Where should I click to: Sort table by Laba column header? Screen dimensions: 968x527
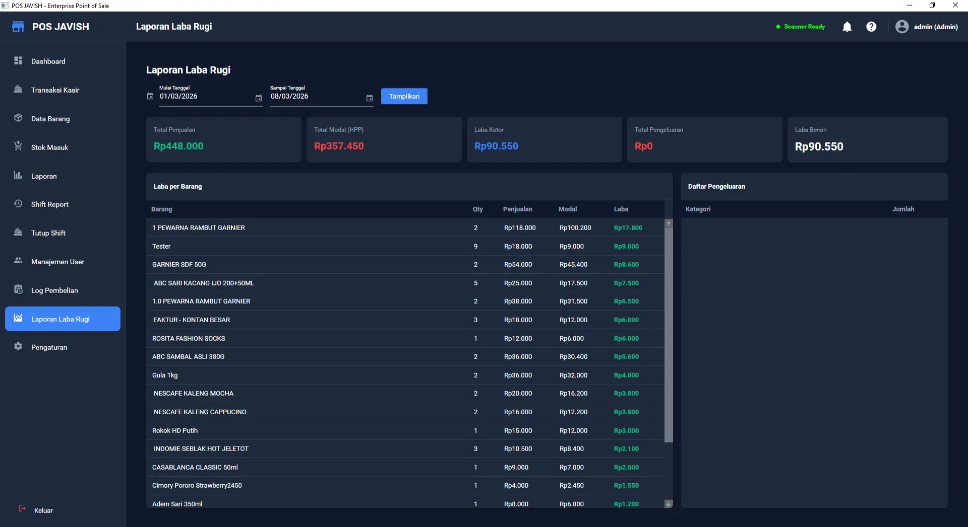pyautogui.click(x=621, y=209)
